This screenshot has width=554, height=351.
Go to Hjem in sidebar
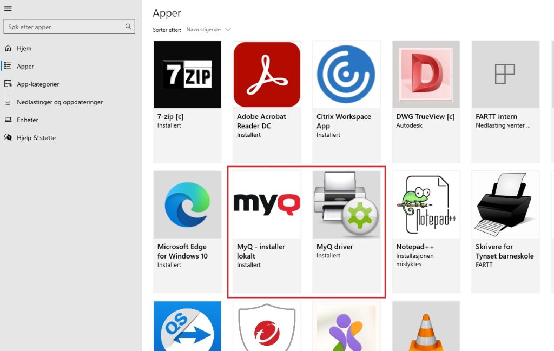24,48
